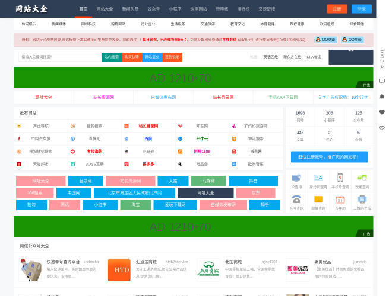Open the 身份证查询 tool icon

(x=318, y=178)
